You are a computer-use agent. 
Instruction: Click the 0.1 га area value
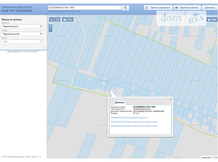136,113
